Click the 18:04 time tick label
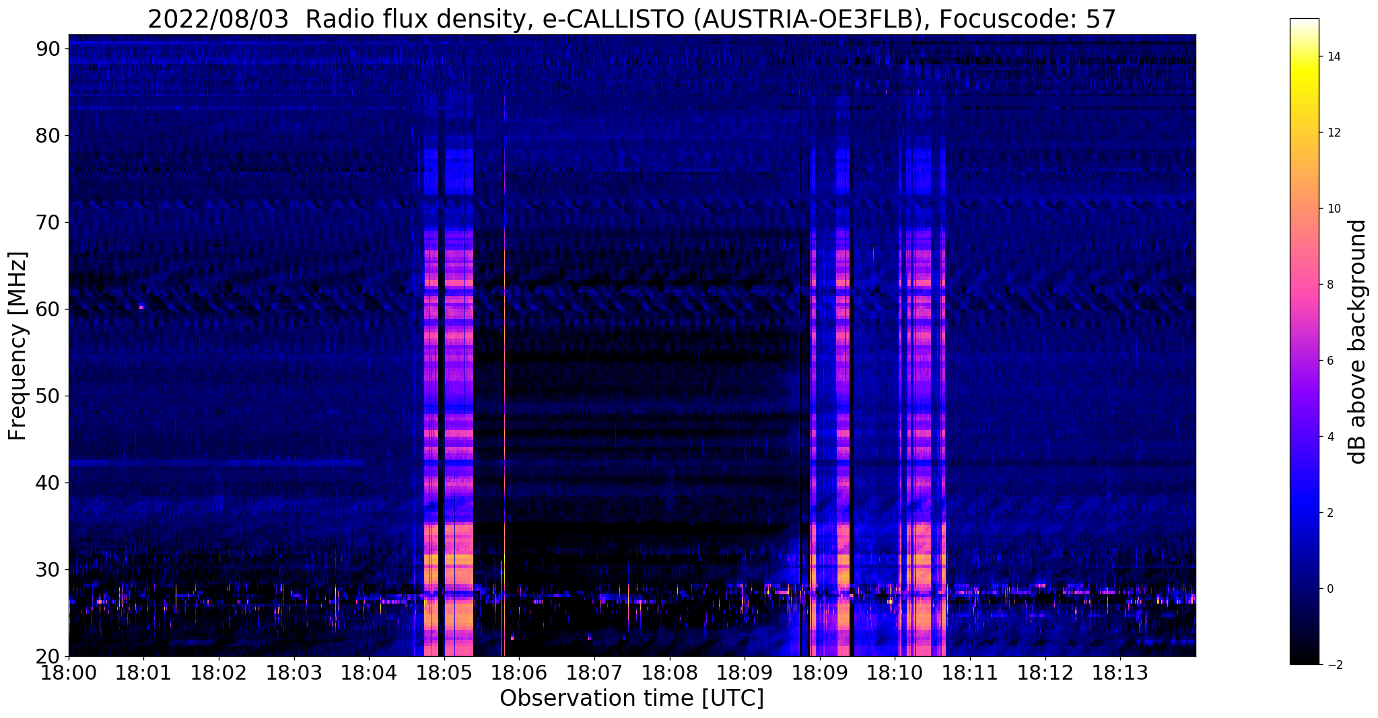 pos(369,673)
